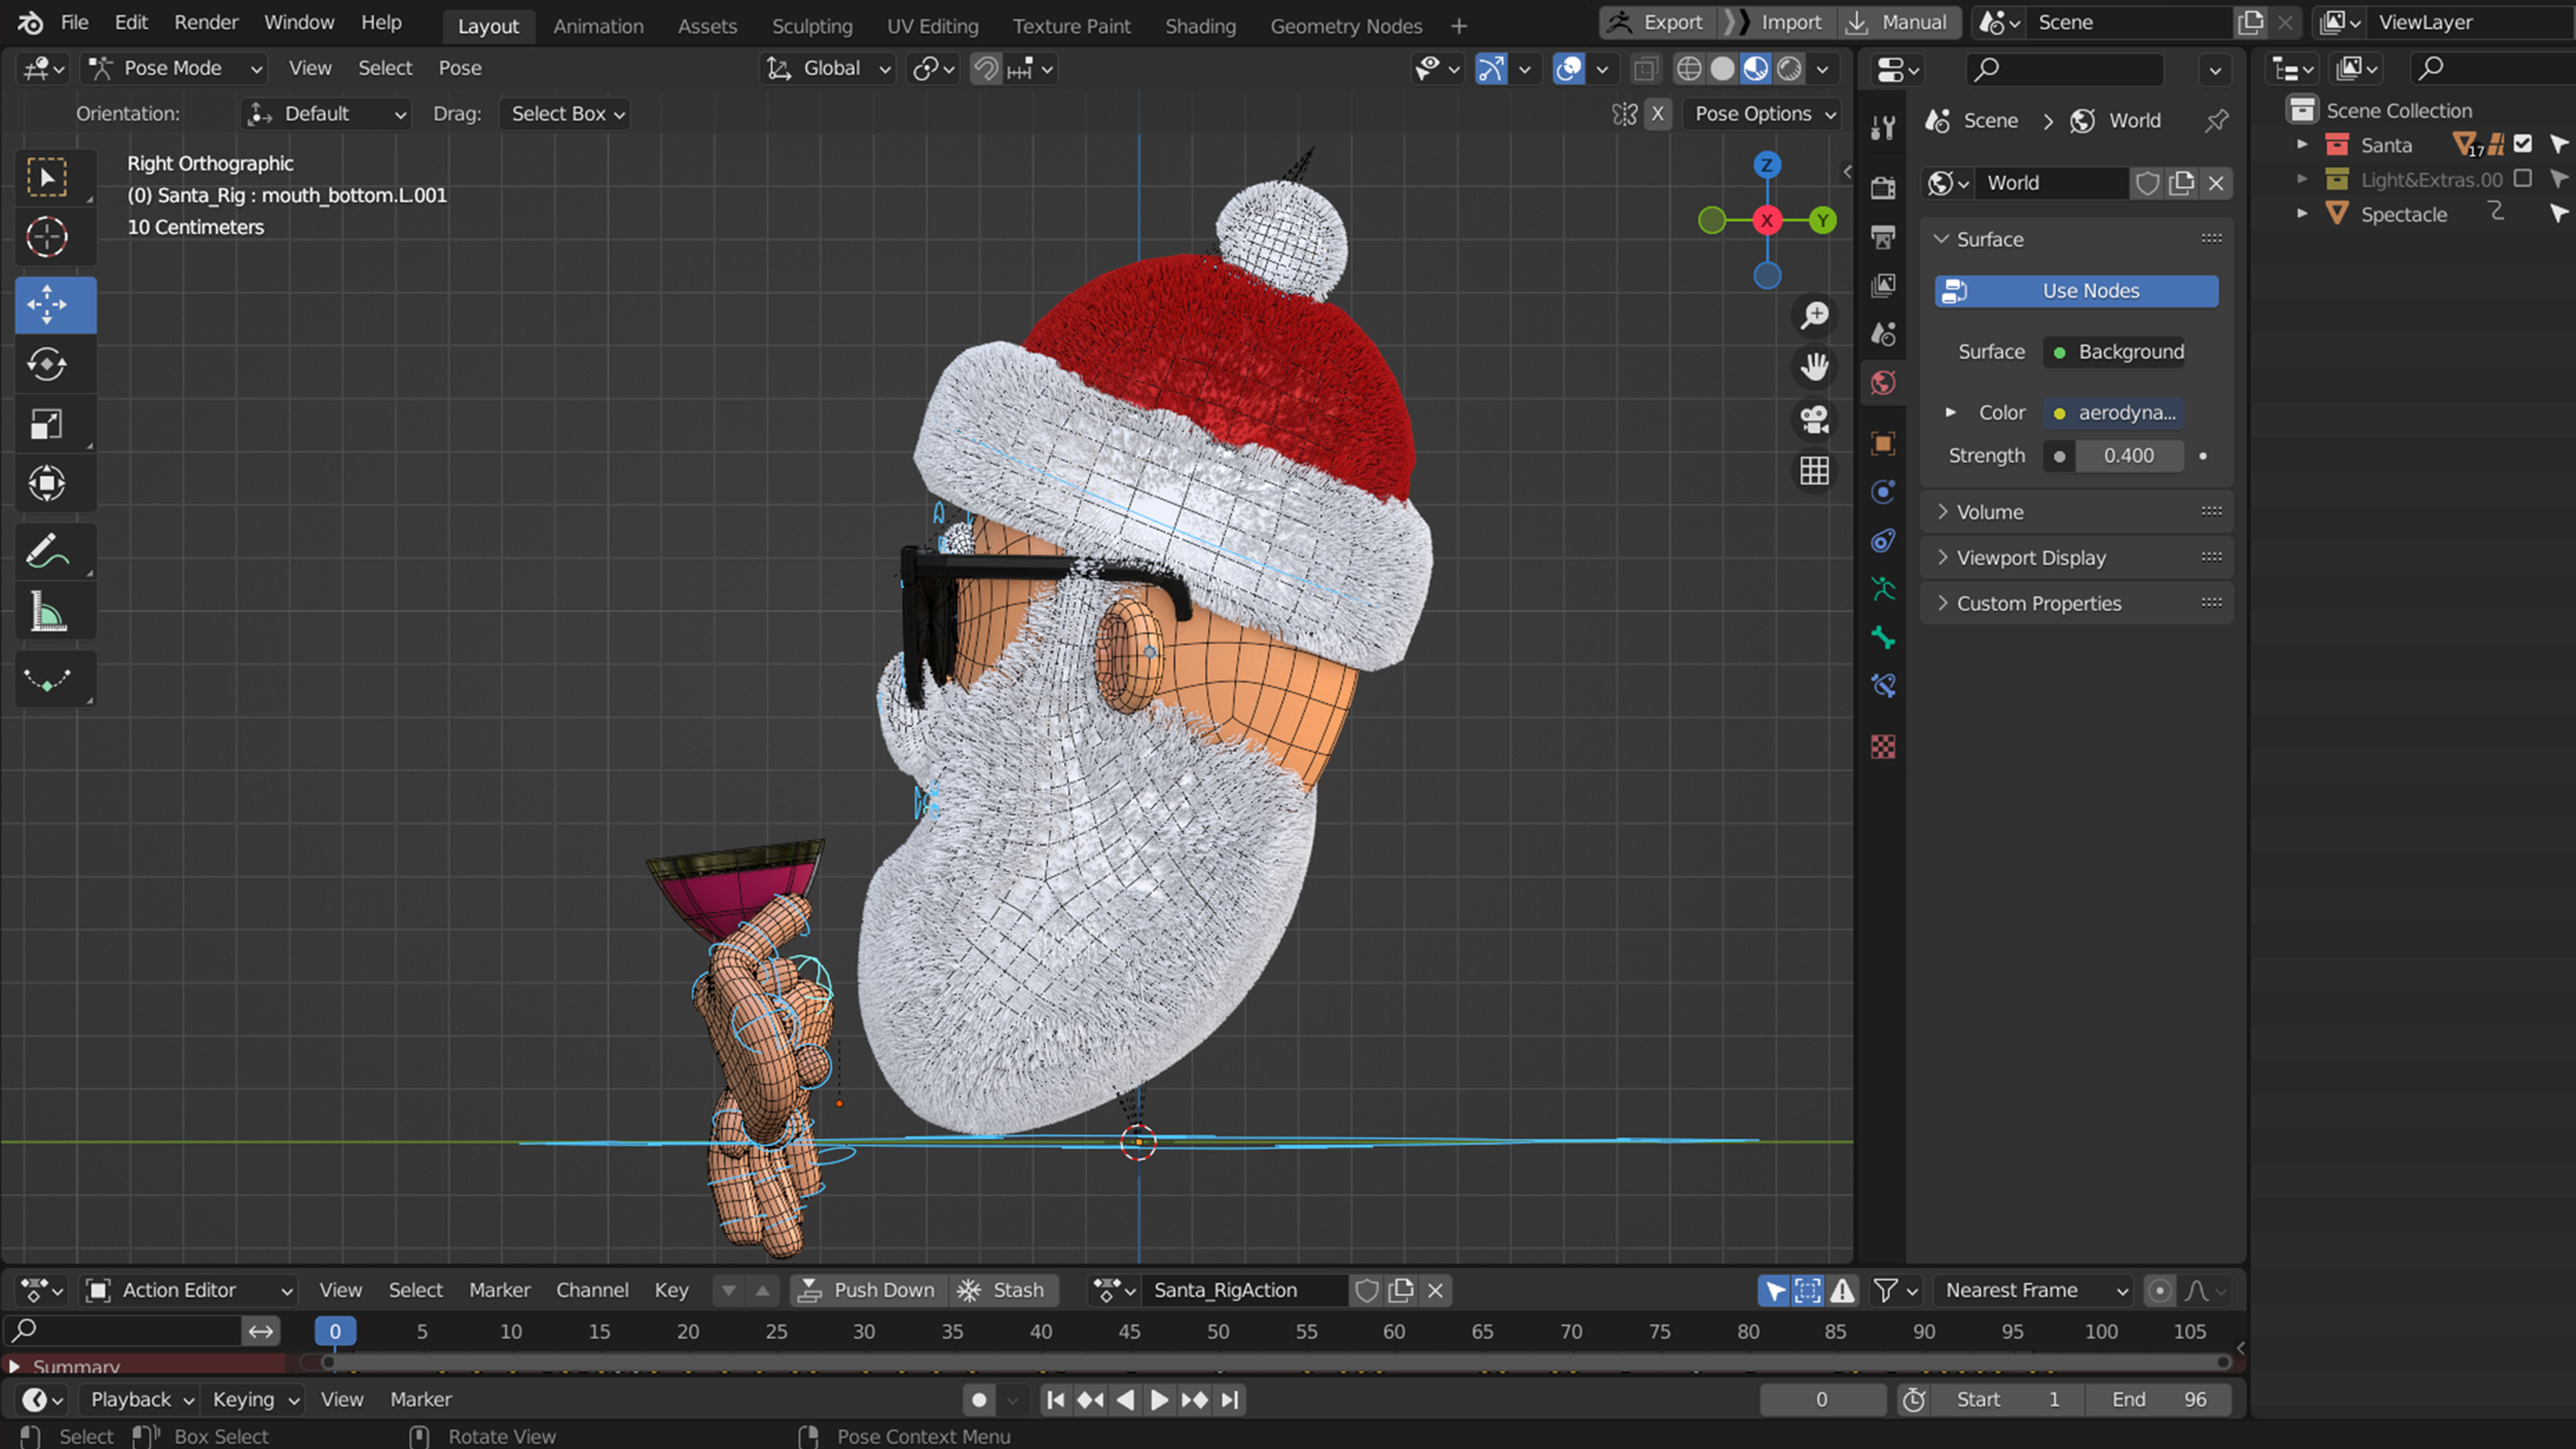The image size is (2576, 1449).
Task: Switch to Wireframe shading mode
Action: tap(1689, 69)
